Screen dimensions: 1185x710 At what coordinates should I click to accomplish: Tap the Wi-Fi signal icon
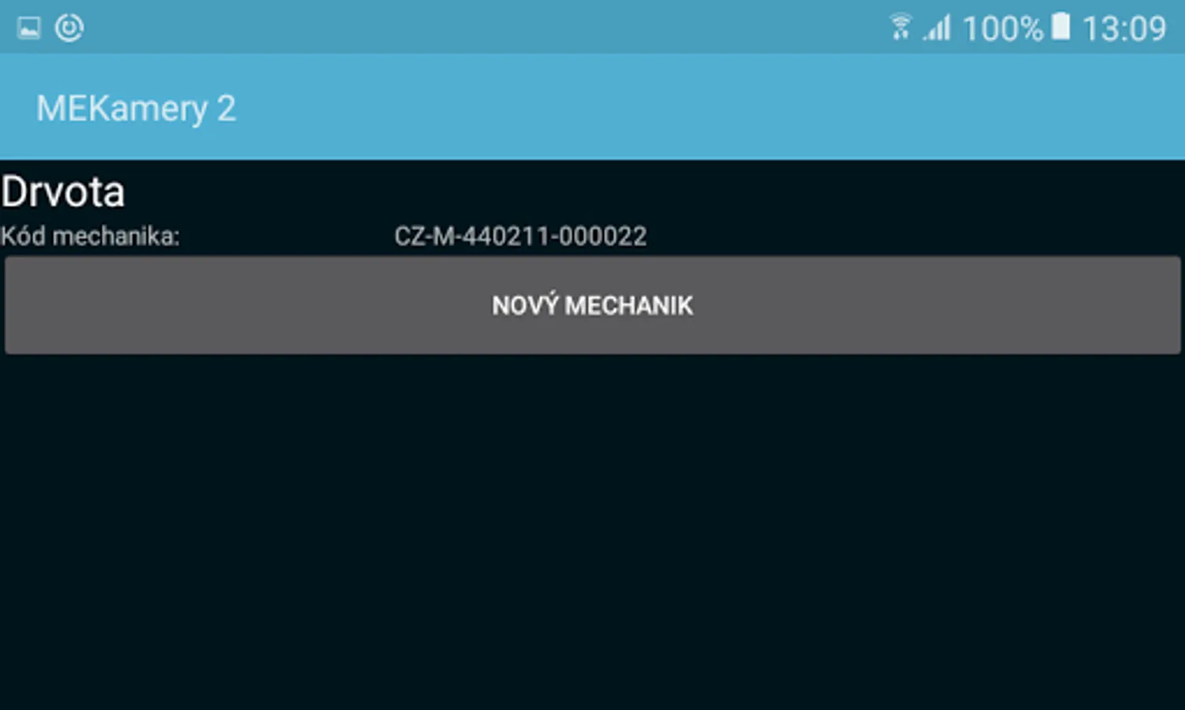coord(900,27)
